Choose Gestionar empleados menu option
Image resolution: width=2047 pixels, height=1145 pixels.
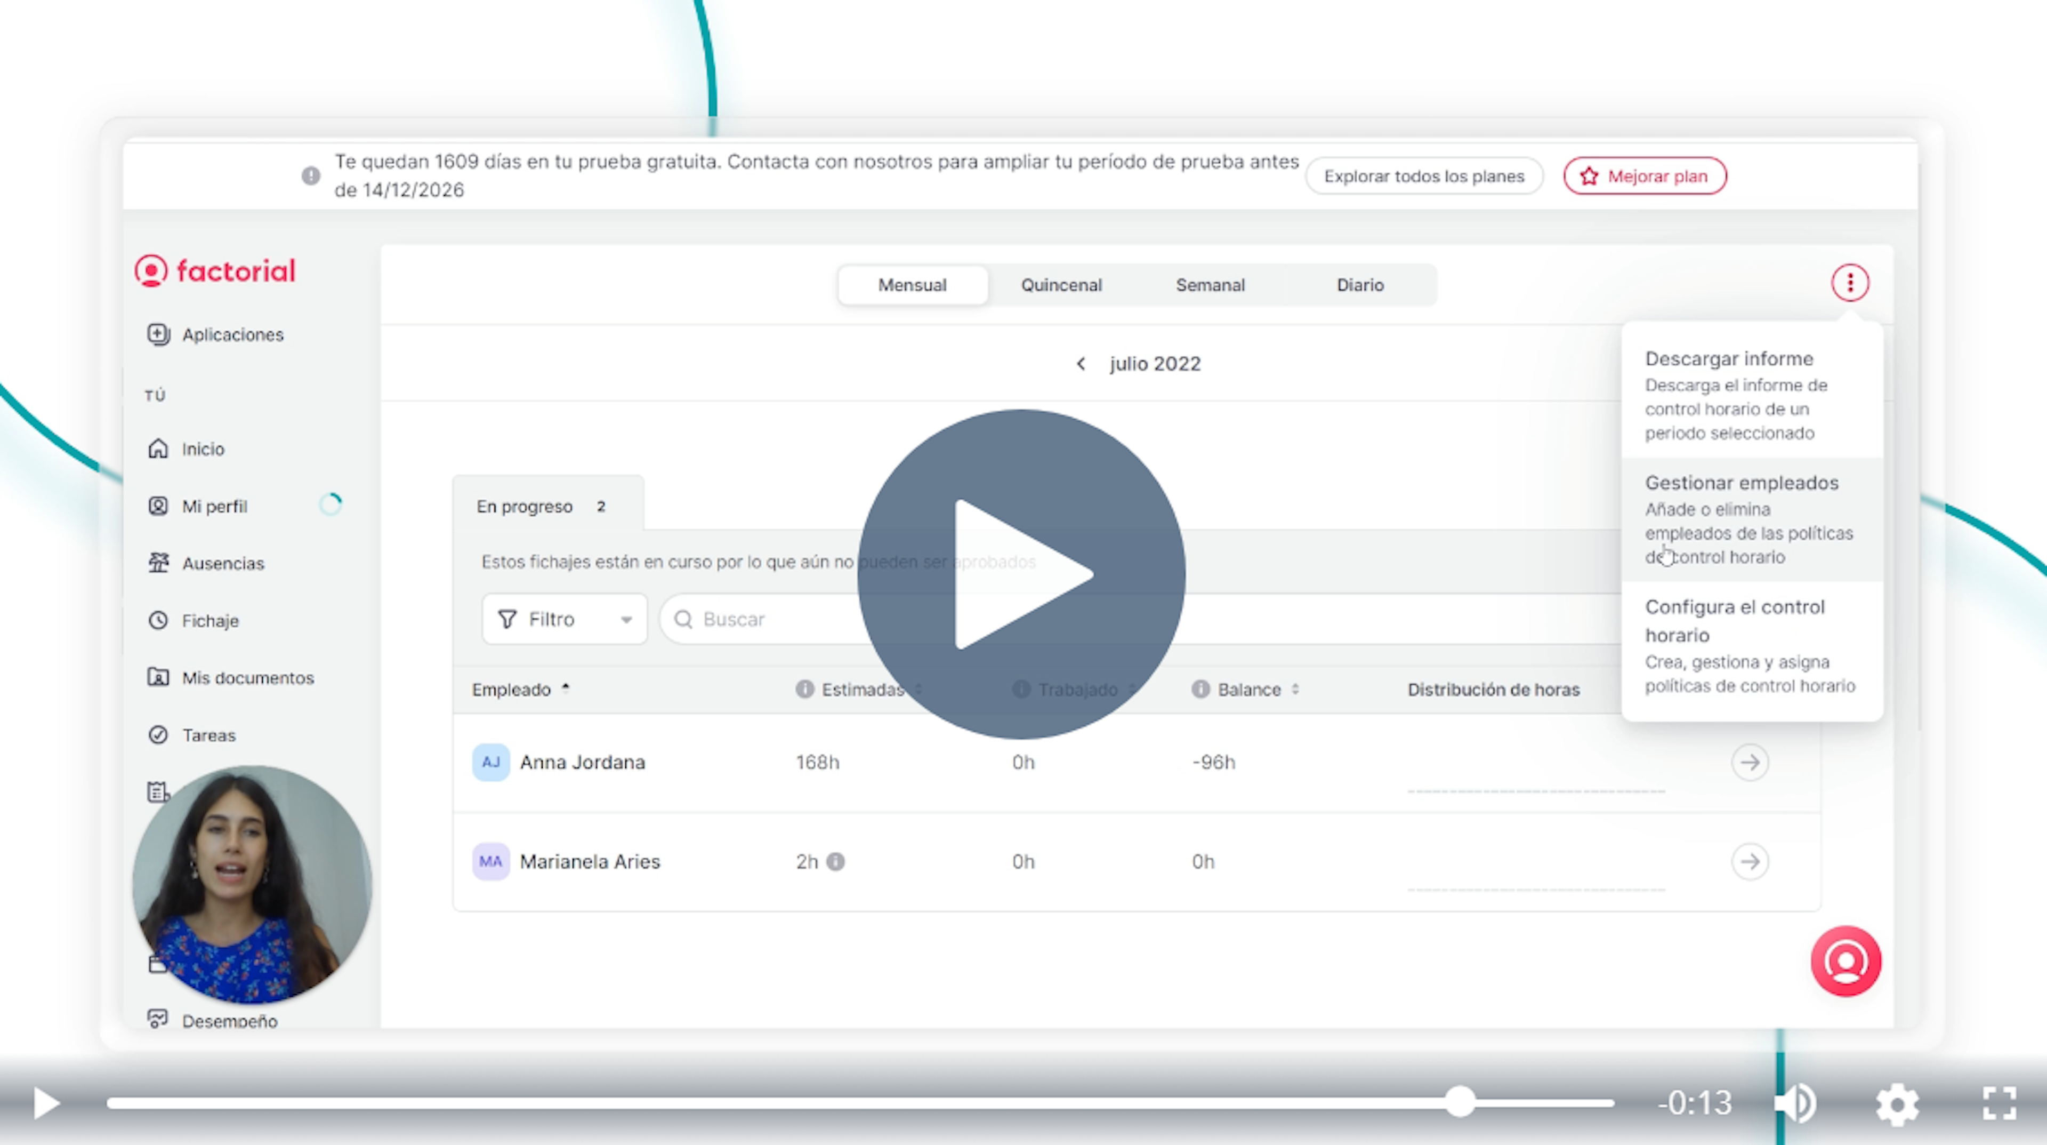click(x=1751, y=519)
